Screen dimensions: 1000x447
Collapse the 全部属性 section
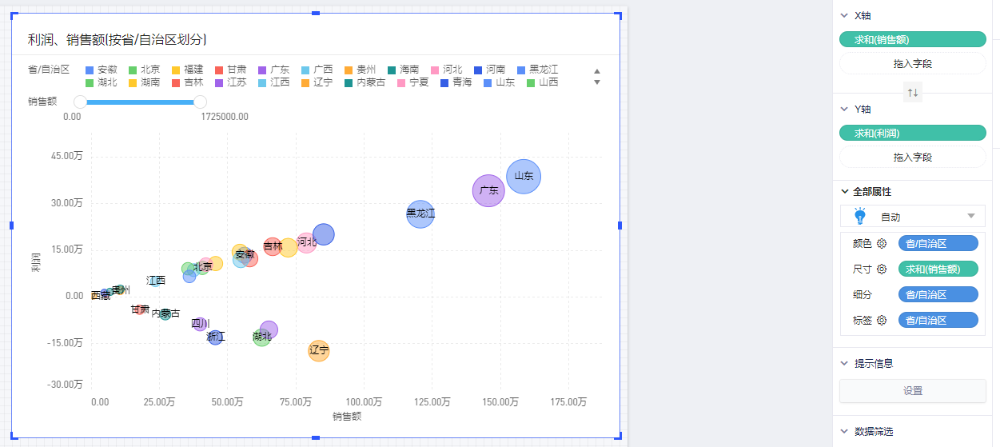click(x=845, y=192)
